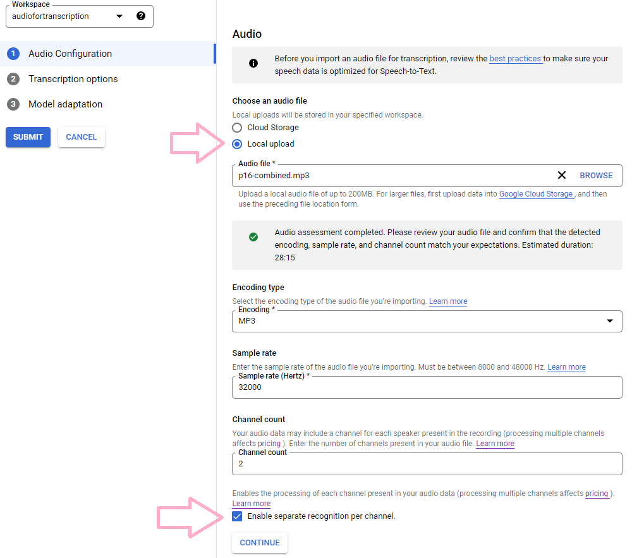Clear the audio file with the X icon
Viewport: 632px width, 558px height.
point(561,176)
